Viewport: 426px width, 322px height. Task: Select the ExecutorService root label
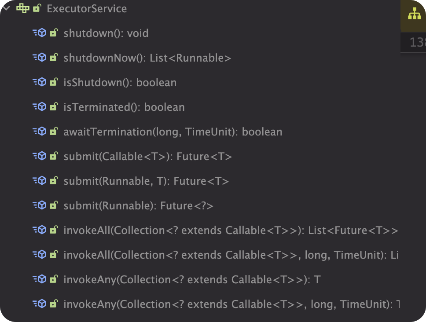[x=86, y=8]
